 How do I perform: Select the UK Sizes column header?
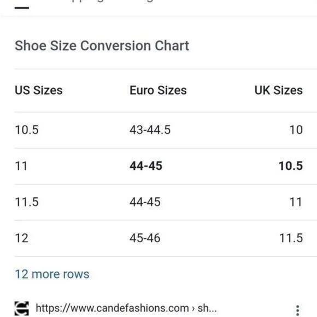[278, 90]
